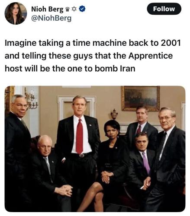
Task: Open the Nioh Berg display name link
Action: click(47, 9)
